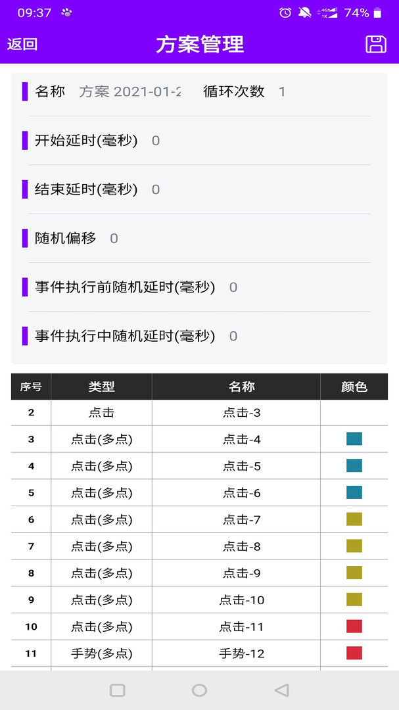Set the 结束延时(毫秒) value field
Viewport: 399px width, 710px height.
[x=156, y=189]
